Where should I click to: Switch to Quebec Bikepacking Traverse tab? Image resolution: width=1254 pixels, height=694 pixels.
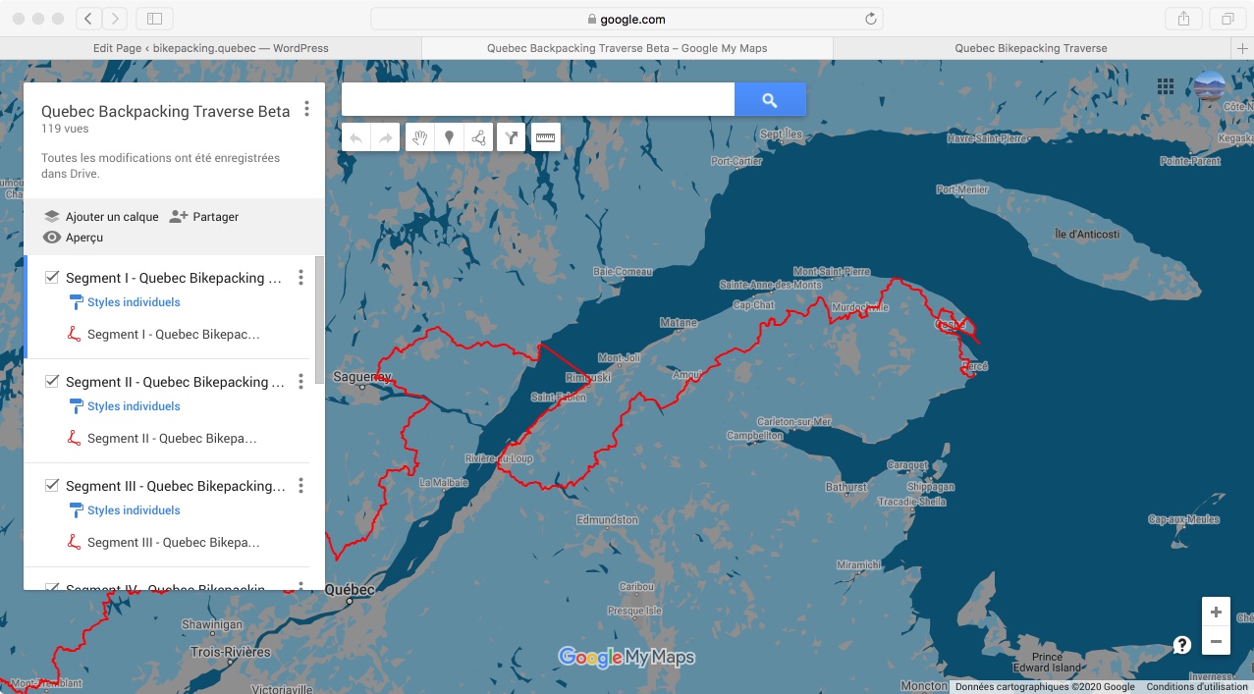1031,48
